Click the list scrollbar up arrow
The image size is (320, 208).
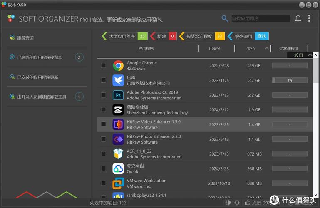(315, 55)
